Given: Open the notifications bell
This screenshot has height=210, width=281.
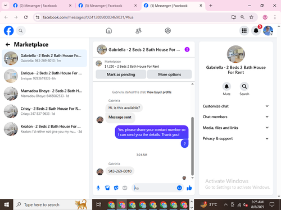Looking at the screenshot, I should tap(256, 31).
